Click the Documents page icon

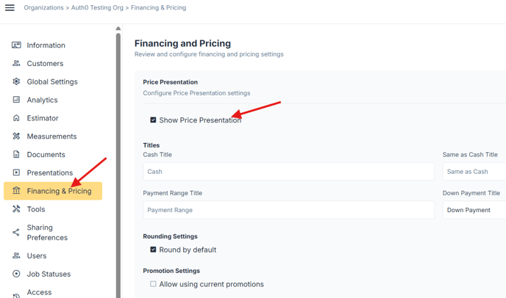(16, 155)
